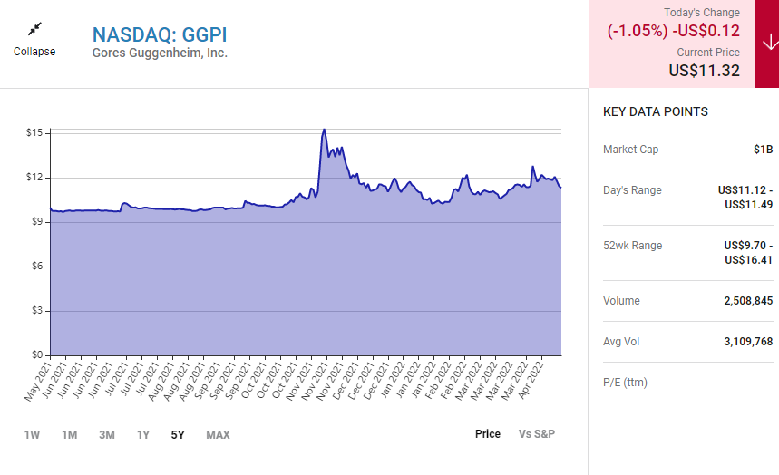The image size is (779, 475).
Task: Click the $3 y-axis label
Action: [x=37, y=311]
